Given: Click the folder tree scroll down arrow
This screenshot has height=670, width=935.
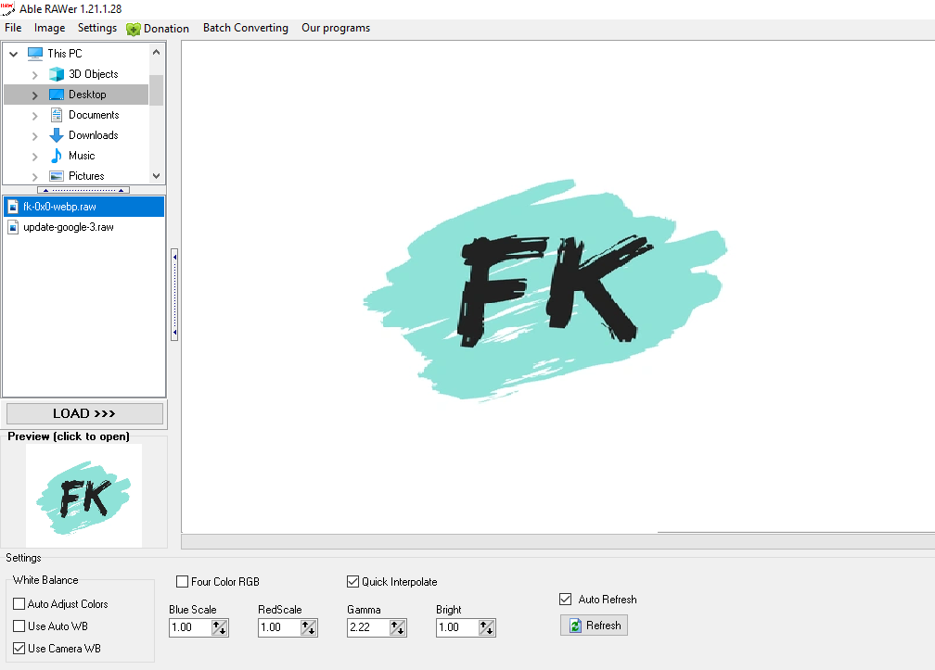Looking at the screenshot, I should click(156, 176).
